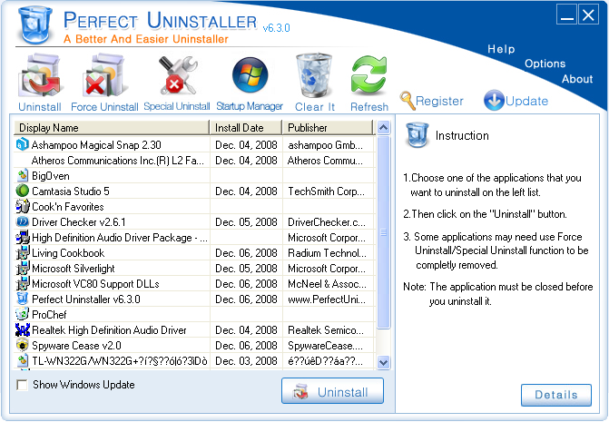Select Spyware Cease v2.0 entry
Viewport: 609px width, 422px height.
(x=76, y=346)
